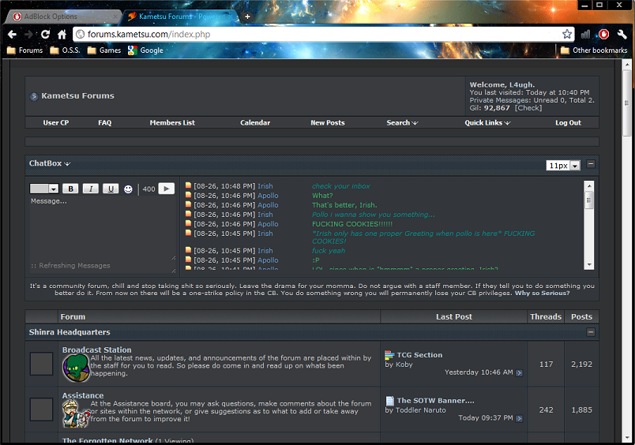Viewport: 635px width, 445px height.
Task: Apply bold formatting in ChatBox
Action: coord(71,189)
